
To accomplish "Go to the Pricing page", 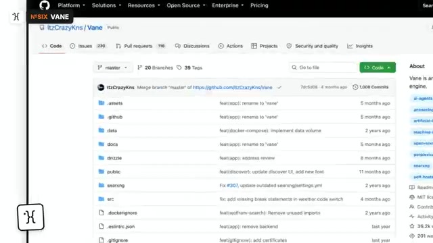I will click(x=259, y=5).
